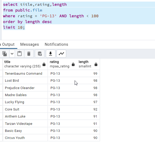Image resolution: width=155 pixels, height=146 pixels.
Task: Select the Tenenbaums Command cell
Action: click(x=25, y=74)
